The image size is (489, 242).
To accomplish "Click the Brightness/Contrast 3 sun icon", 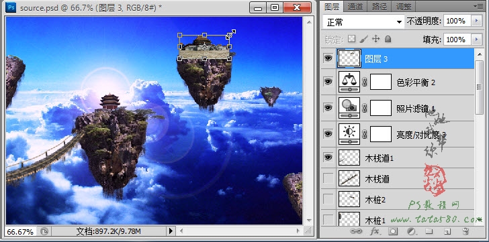I will [x=349, y=134].
